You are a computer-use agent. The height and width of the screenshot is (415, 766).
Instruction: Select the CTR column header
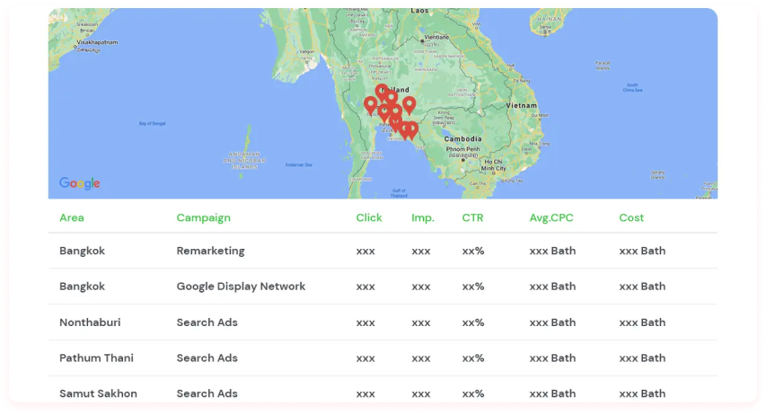pos(472,217)
